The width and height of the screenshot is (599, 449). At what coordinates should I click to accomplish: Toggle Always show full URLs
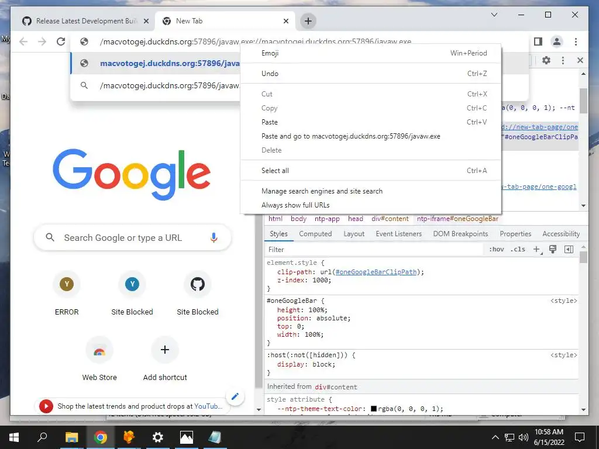coord(370,205)
